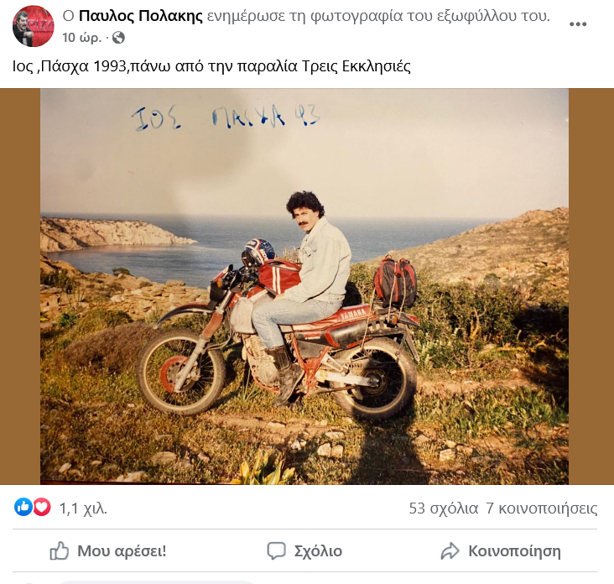
Task: Click the post caption about Ιος Πάσχα 1993
Action: point(211,66)
